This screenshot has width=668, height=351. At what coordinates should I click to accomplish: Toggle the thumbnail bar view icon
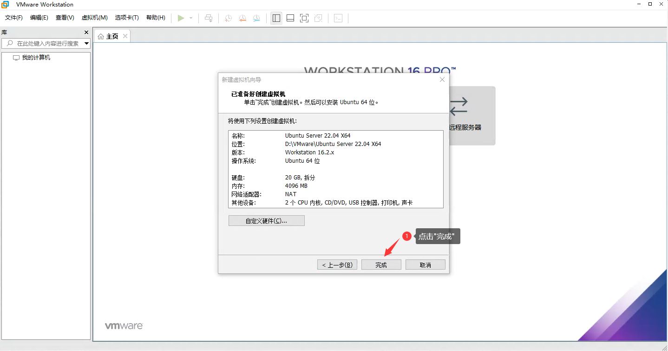tap(290, 18)
